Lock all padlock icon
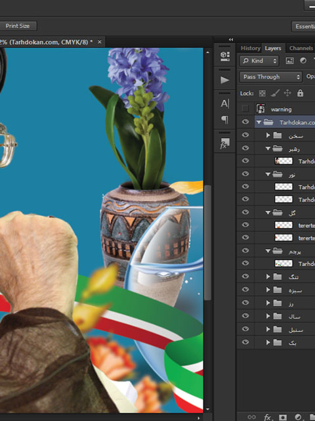This screenshot has width=315, height=421. click(300, 93)
